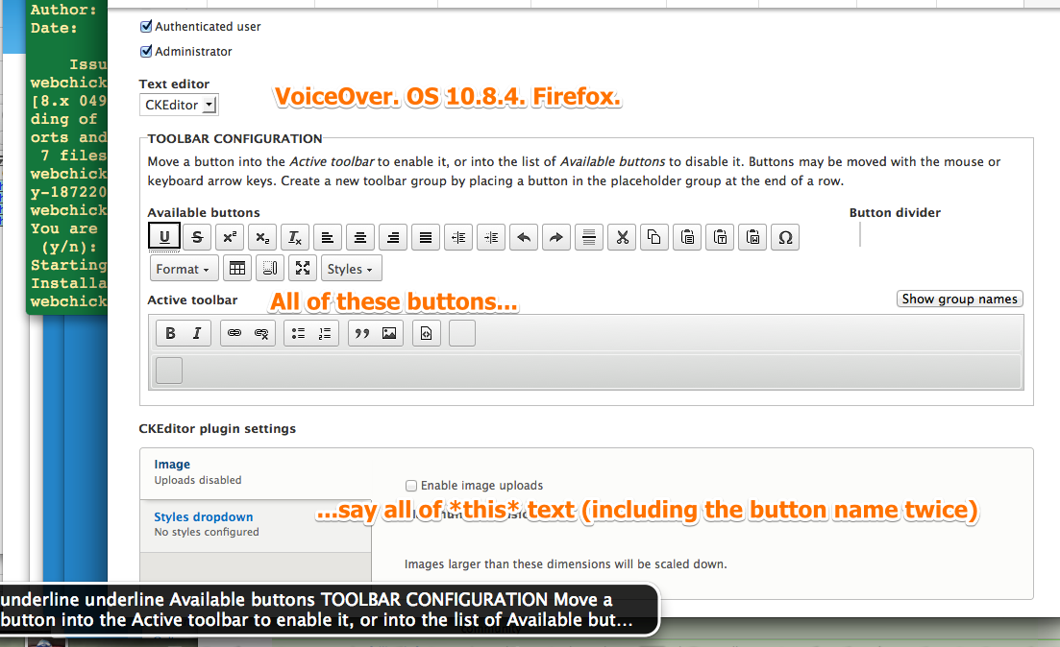
Task: Click the Unlink button in Active toolbar
Action: click(261, 333)
